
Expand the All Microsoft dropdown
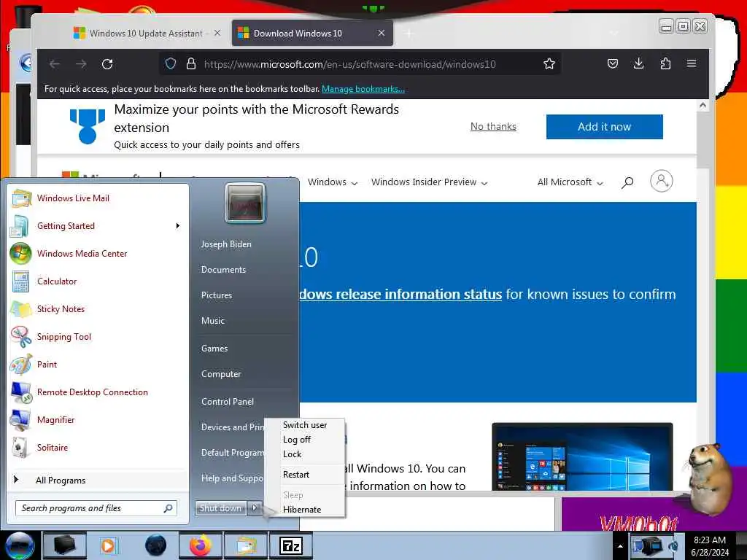pyautogui.click(x=570, y=182)
